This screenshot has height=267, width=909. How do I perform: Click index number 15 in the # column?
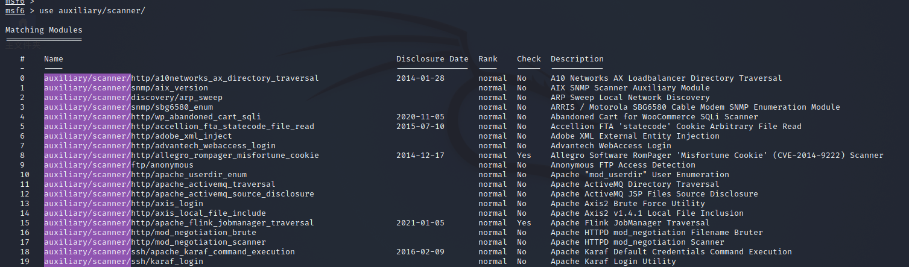tap(25, 223)
